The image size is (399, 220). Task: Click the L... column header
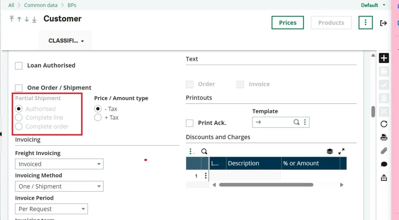(x=217, y=163)
